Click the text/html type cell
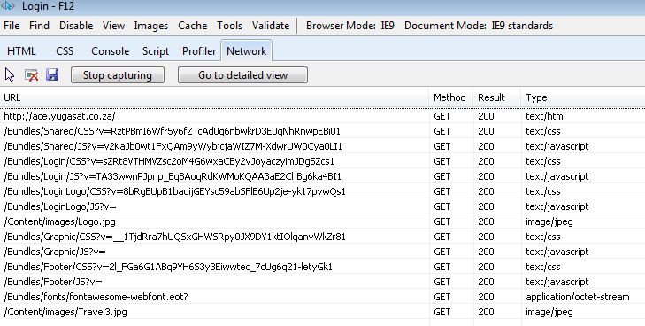This screenshot has width=645, height=326. tap(545, 116)
